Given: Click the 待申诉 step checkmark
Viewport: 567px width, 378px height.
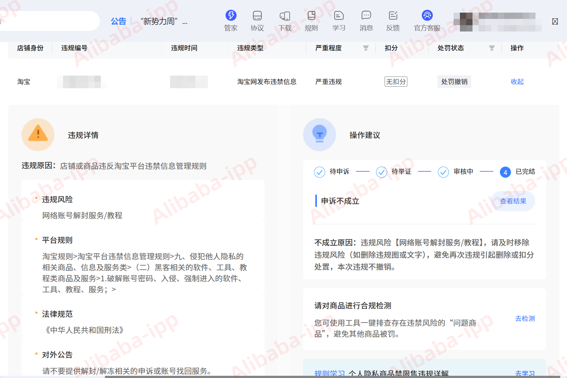Looking at the screenshot, I should 319,172.
